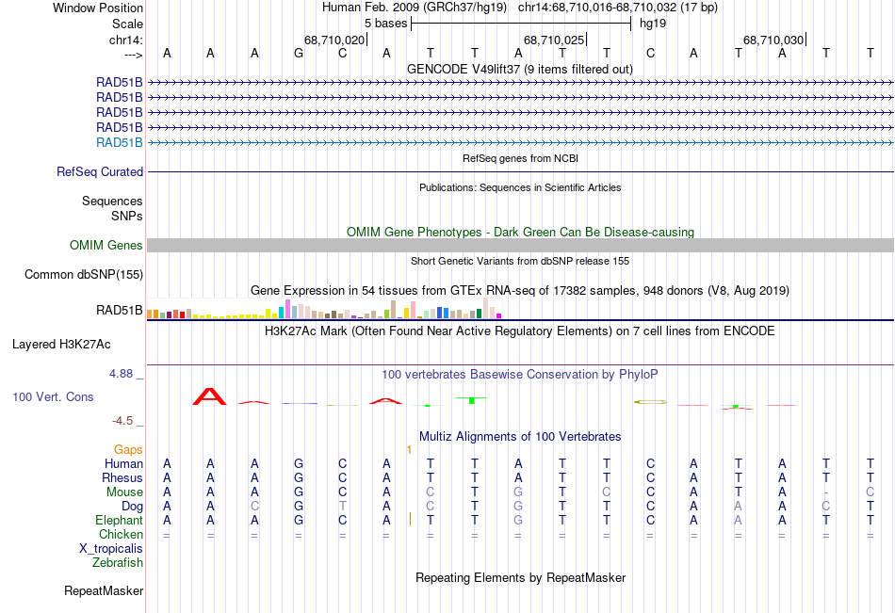
Task: Click 'Short Genetic Variants from dbSNP' title
Action: (520, 261)
